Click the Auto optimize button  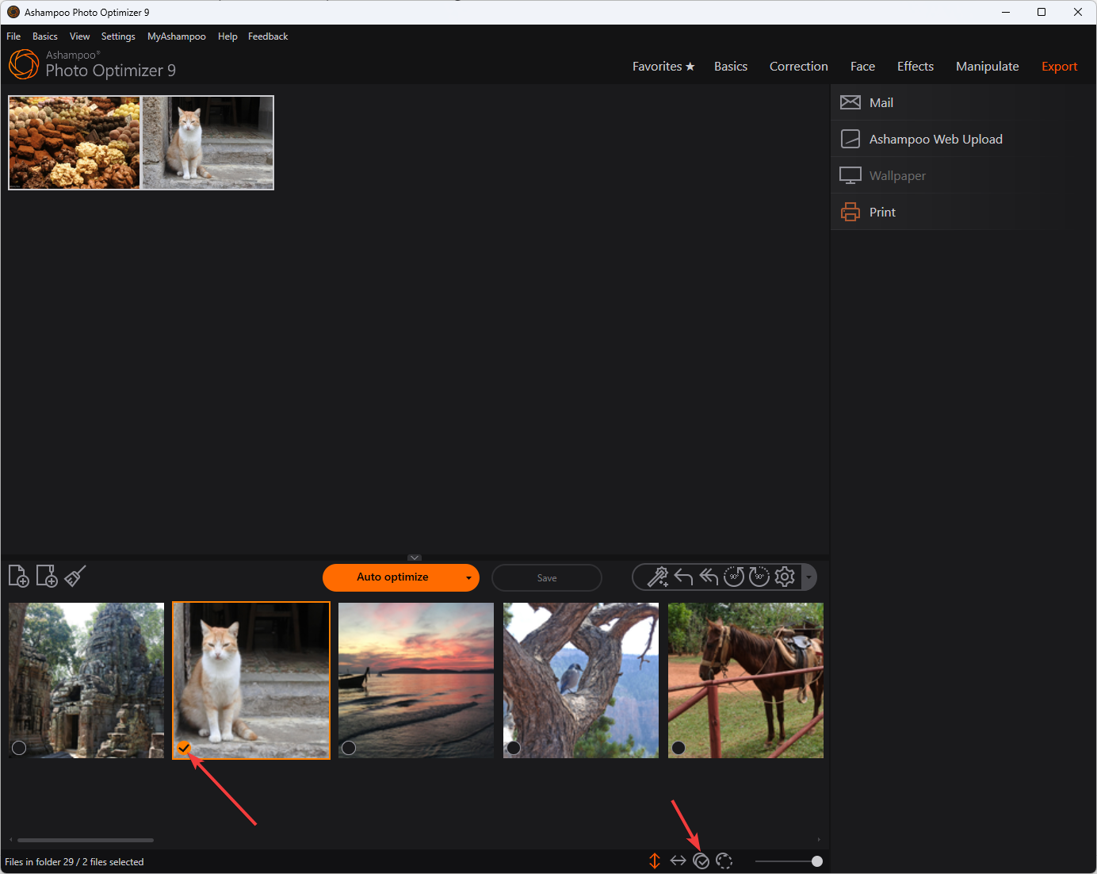[x=392, y=577]
